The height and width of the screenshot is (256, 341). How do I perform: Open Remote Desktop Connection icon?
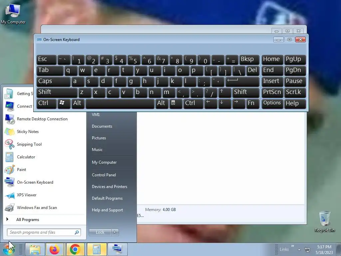click(x=10, y=119)
